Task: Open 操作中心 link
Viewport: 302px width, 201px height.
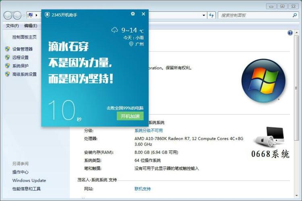Action: [x=21, y=172]
